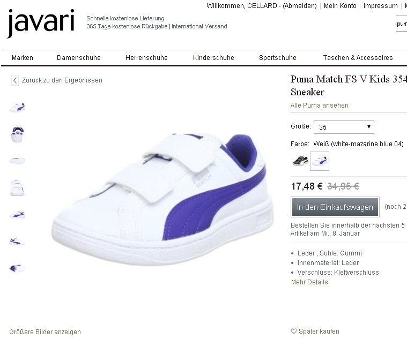Open the Marken menu
Image resolution: width=407 pixels, height=347 pixels.
click(23, 57)
